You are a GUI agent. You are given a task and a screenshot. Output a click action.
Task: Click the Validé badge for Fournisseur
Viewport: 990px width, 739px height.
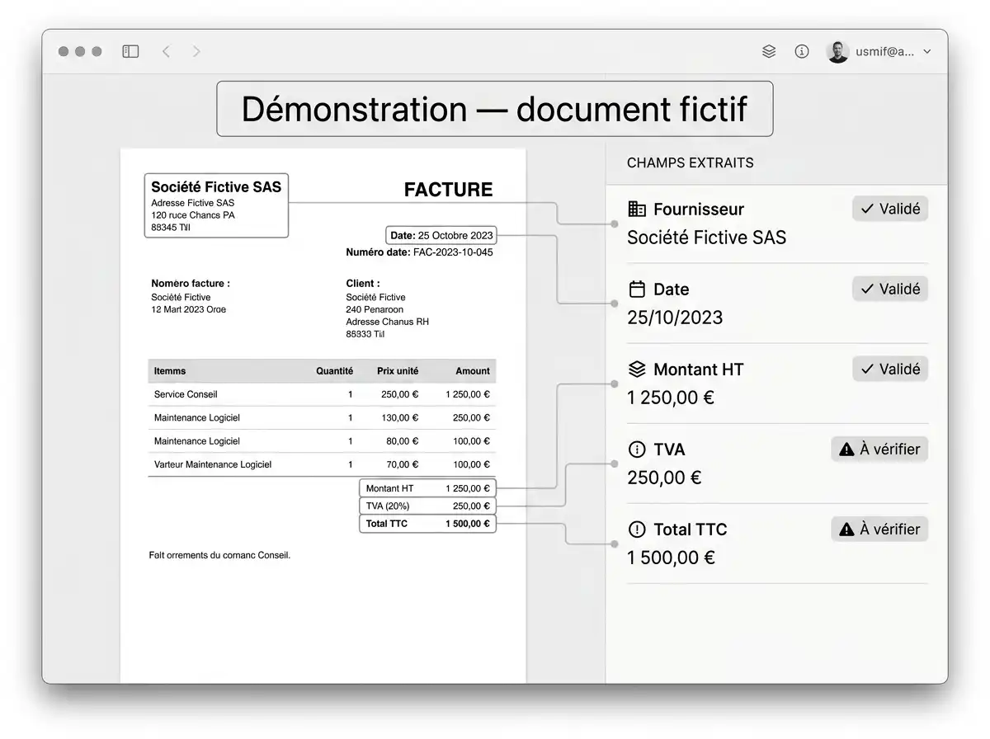tap(890, 209)
